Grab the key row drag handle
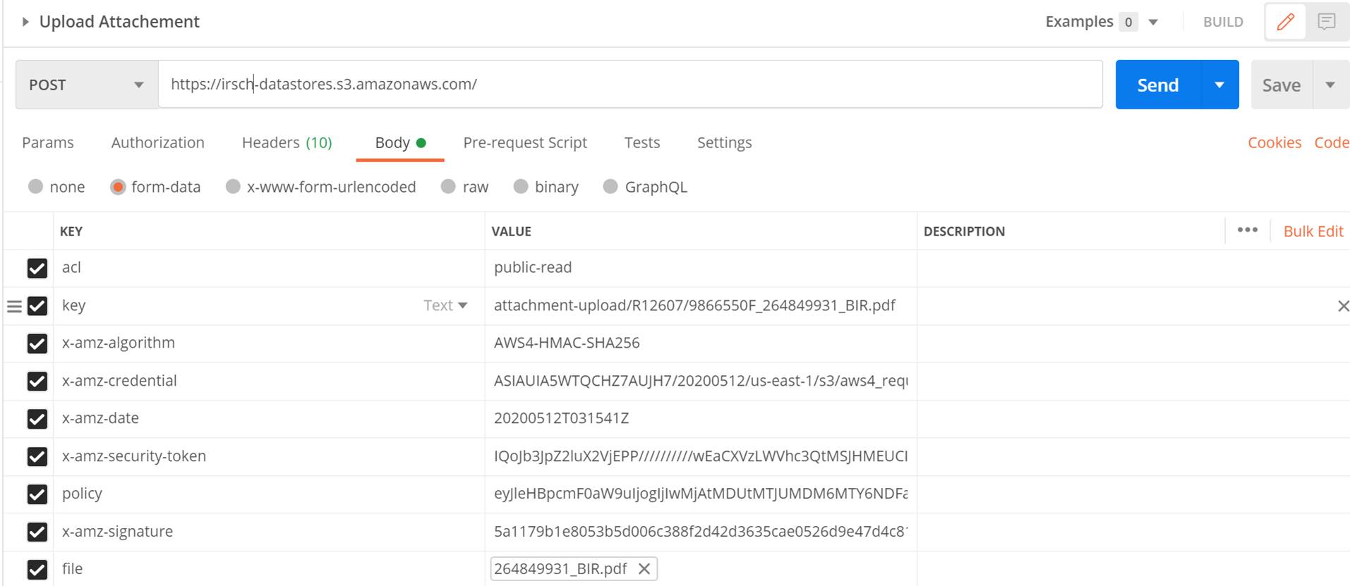Screen dimensions: 1350x586 pos(14,306)
